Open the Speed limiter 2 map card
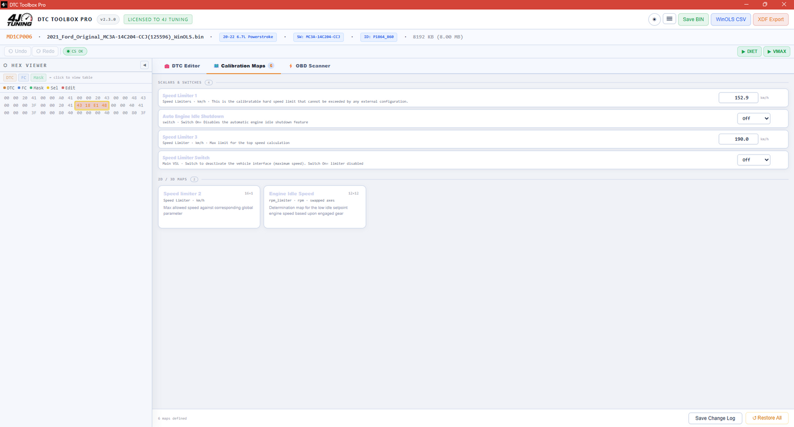 pos(209,207)
